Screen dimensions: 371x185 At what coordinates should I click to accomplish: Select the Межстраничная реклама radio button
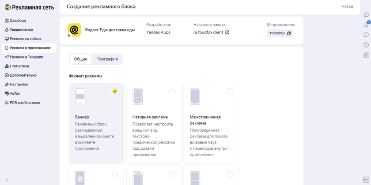click(230, 91)
